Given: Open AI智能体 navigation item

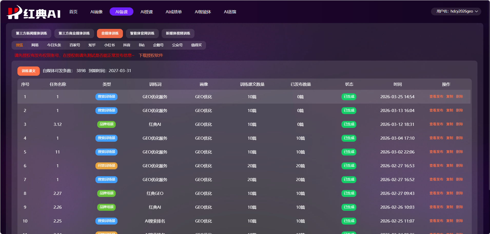Looking at the screenshot, I should [x=203, y=12].
